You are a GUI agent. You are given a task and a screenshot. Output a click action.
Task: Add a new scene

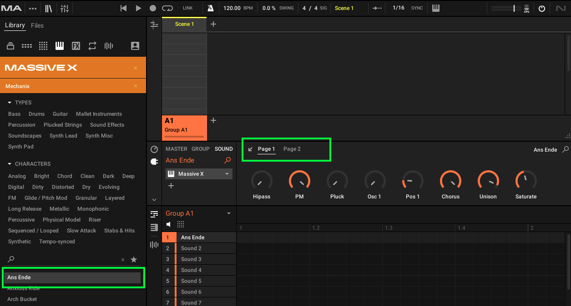[213, 24]
